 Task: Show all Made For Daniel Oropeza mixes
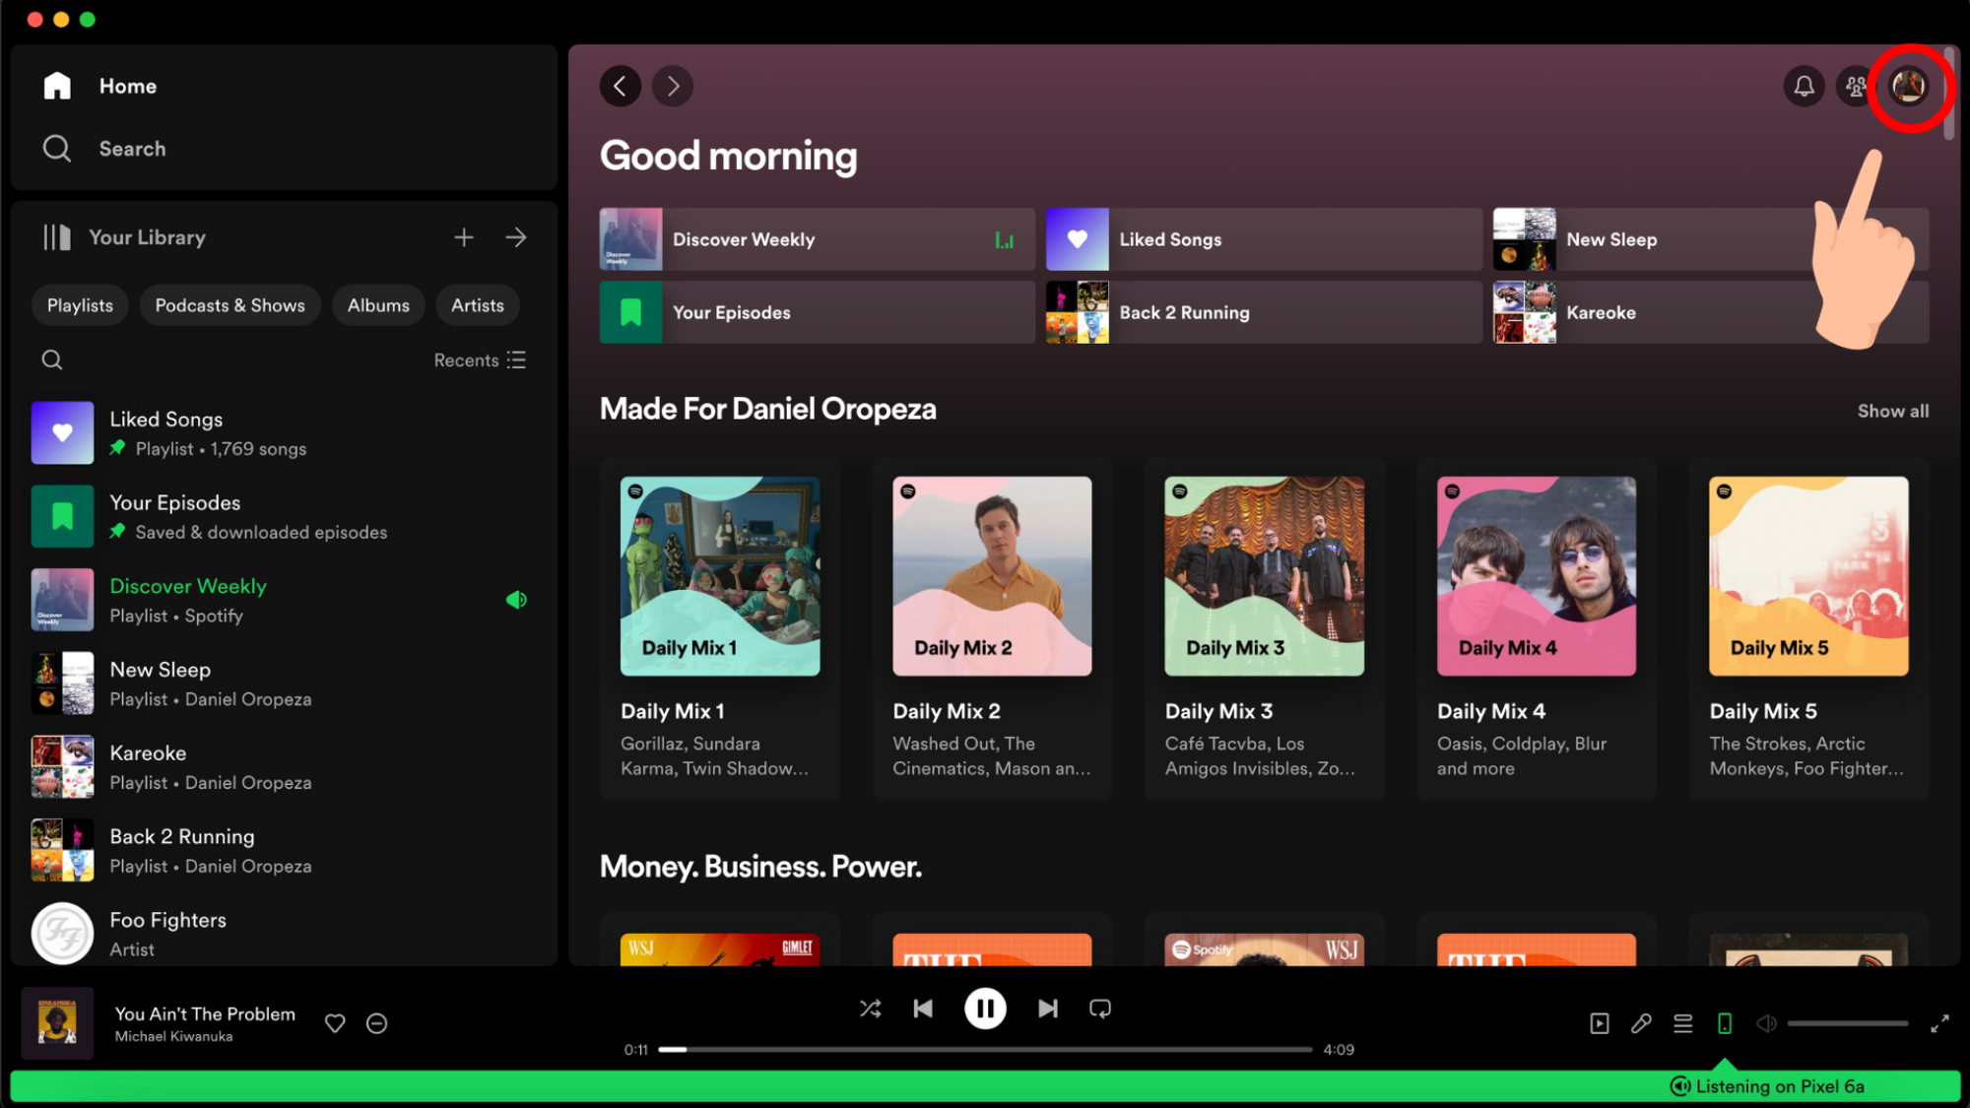pyautogui.click(x=1891, y=410)
